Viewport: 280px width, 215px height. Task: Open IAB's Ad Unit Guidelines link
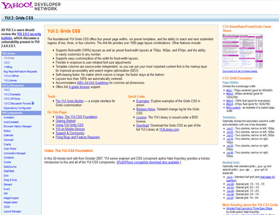click(93, 83)
